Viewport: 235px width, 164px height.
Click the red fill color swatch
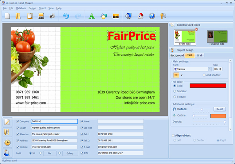point(208,85)
